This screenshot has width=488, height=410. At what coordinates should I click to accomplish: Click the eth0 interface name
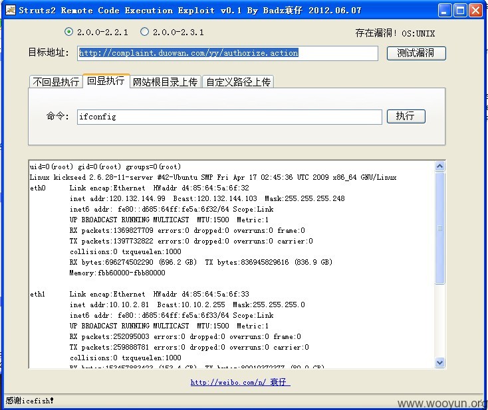click(38, 188)
